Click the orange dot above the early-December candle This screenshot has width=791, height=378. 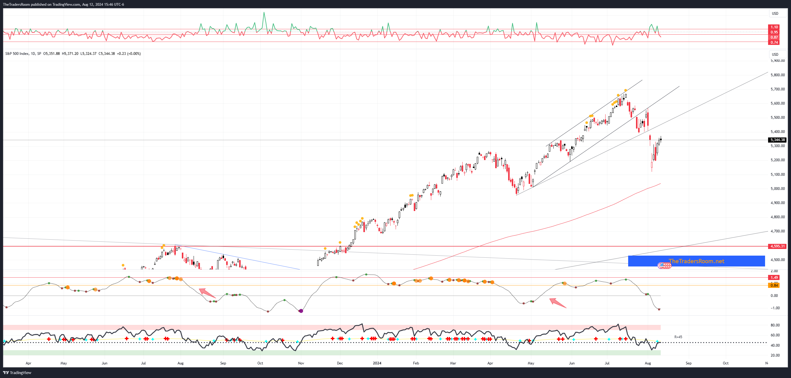coord(340,242)
